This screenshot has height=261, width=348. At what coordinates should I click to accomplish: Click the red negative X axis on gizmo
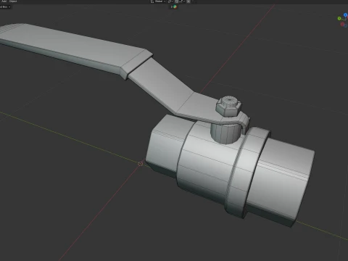[342, 24]
